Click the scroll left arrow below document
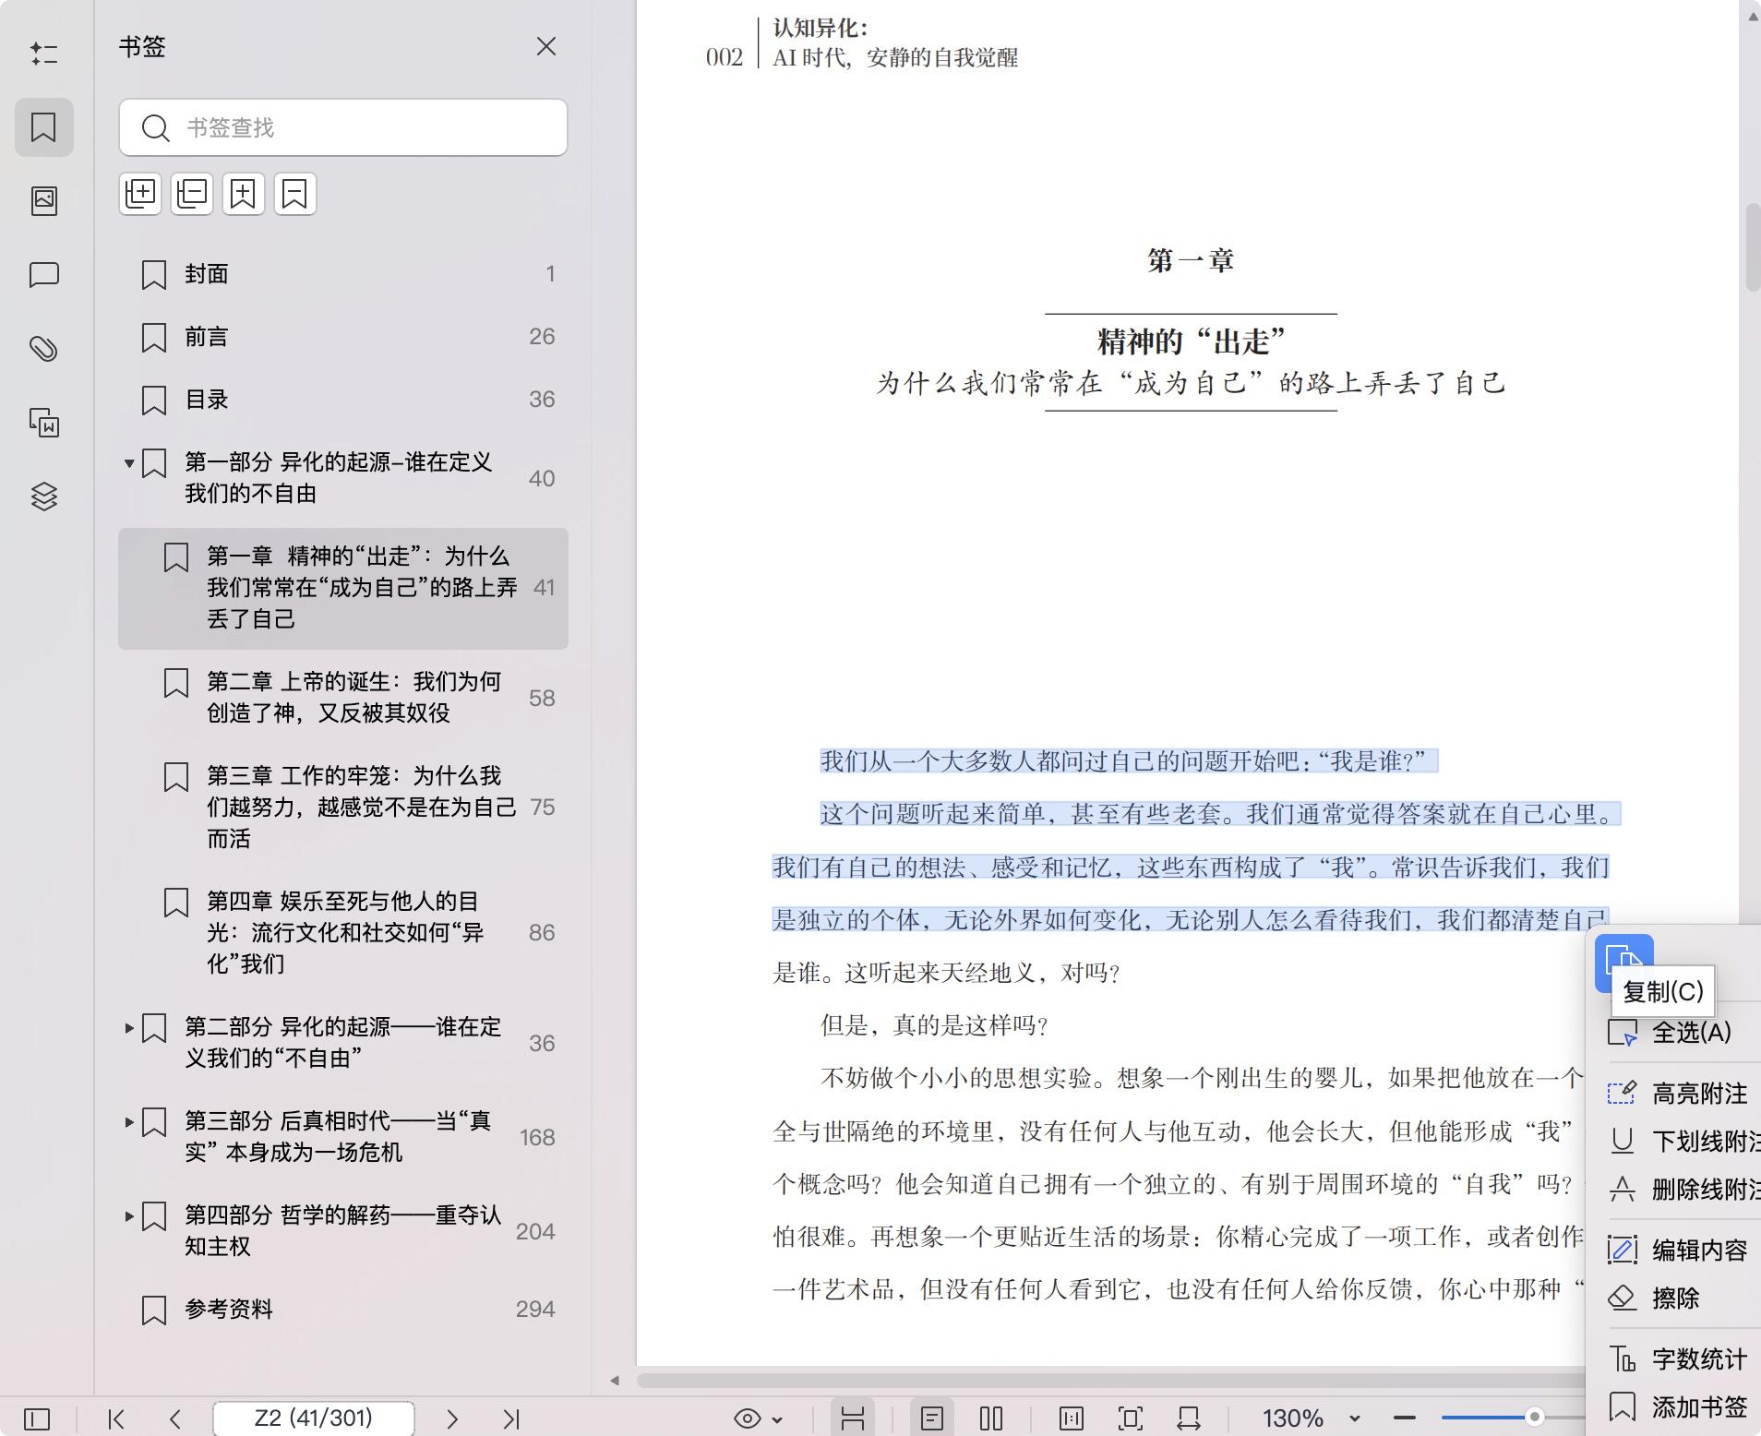The height and width of the screenshot is (1436, 1761). 615,1381
